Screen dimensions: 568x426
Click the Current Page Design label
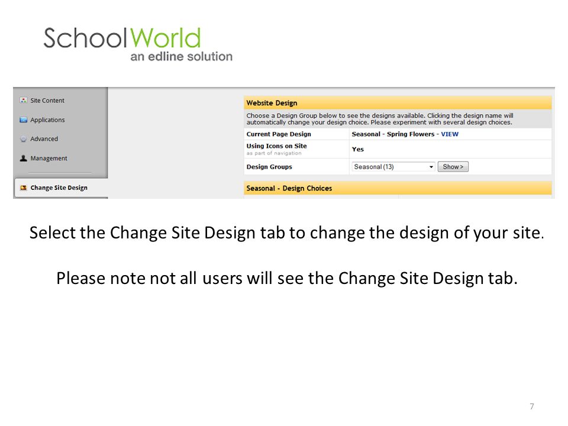point(279,134)
